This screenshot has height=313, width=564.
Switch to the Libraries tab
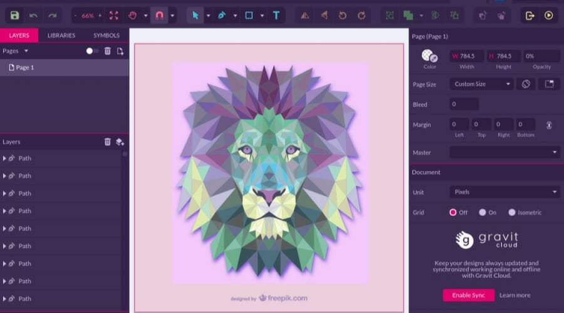point(61,35)
